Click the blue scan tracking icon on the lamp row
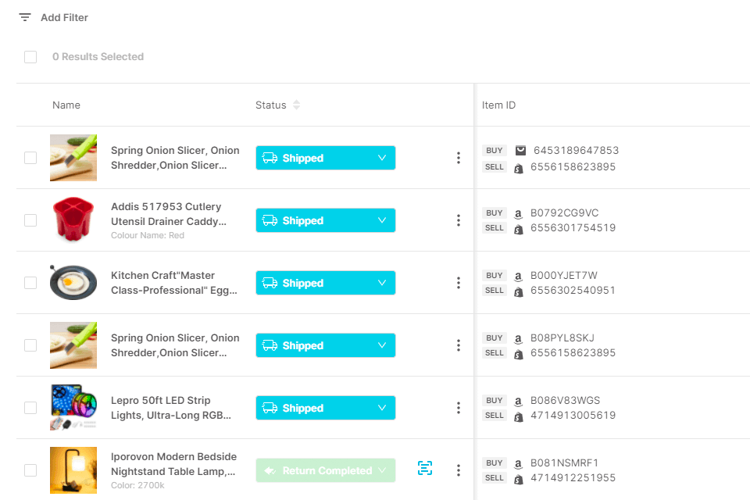This screenshot has width=750, height=500. pyautogui.click(x=425, y=468)
